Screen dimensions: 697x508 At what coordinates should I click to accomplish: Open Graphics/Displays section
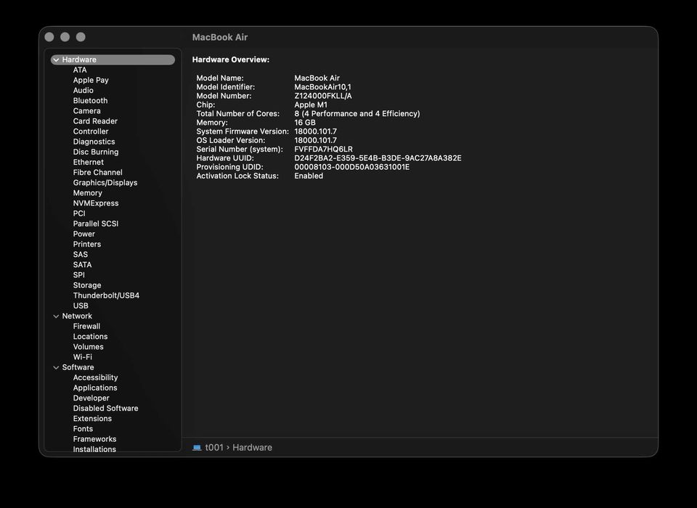[105, 183]
